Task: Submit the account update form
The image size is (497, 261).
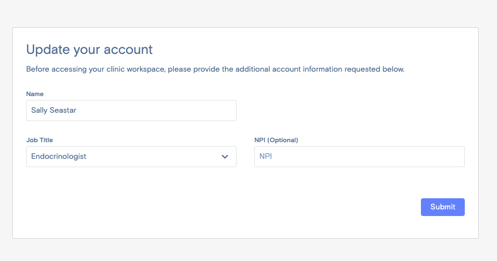Action: click(x=443, y=207)
